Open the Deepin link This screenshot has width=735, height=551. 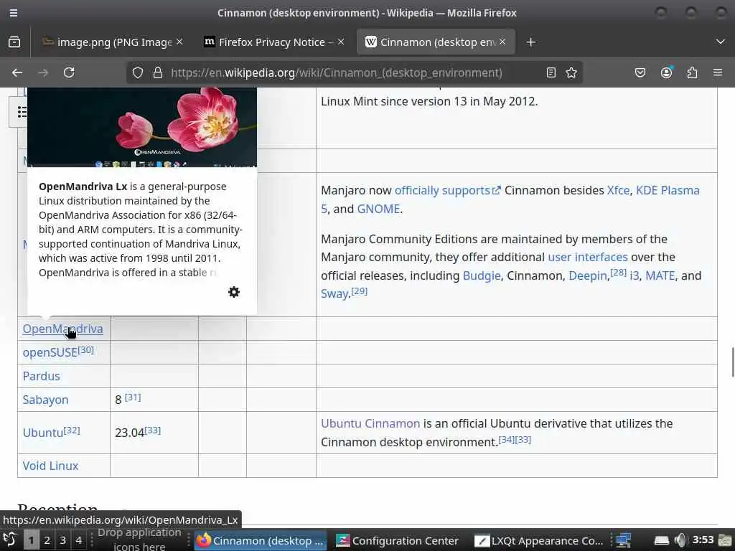[588, 275]
